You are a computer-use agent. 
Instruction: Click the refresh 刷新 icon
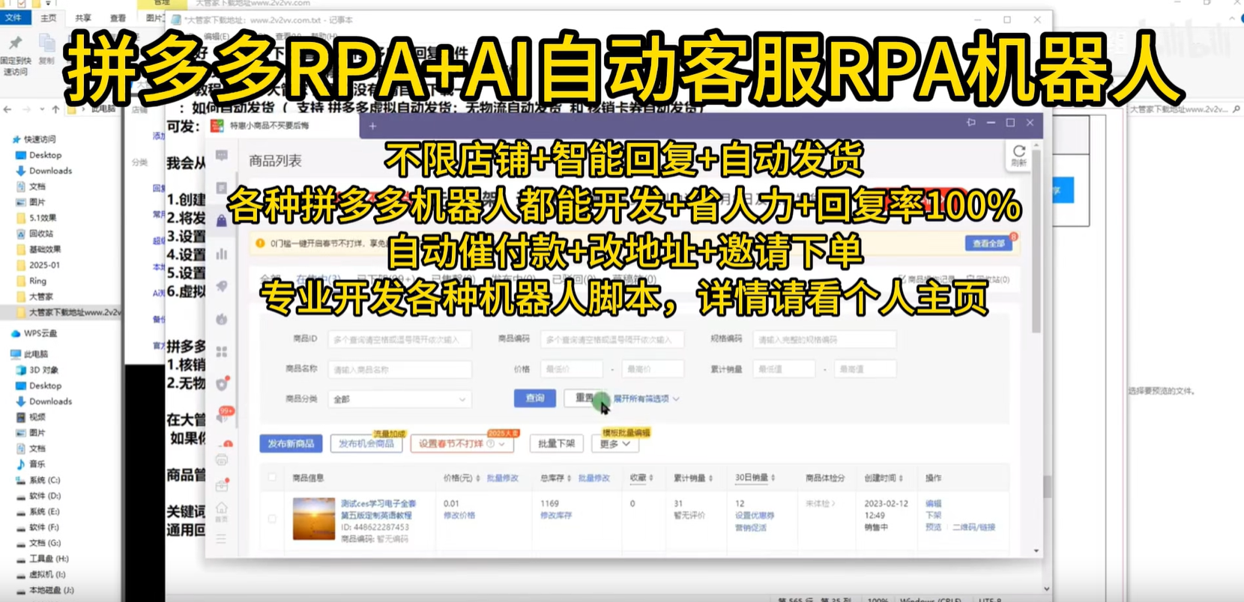point(1018,153)
